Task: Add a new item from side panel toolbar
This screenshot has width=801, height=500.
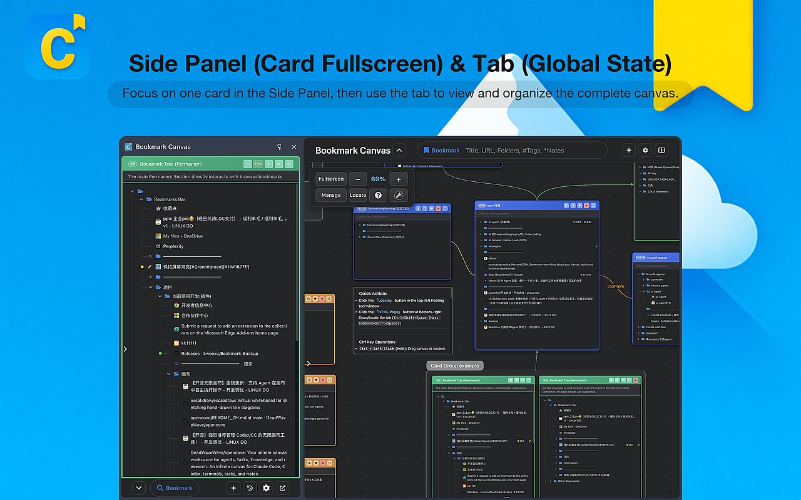Action: pyautogui.click(x=233, y=488)
